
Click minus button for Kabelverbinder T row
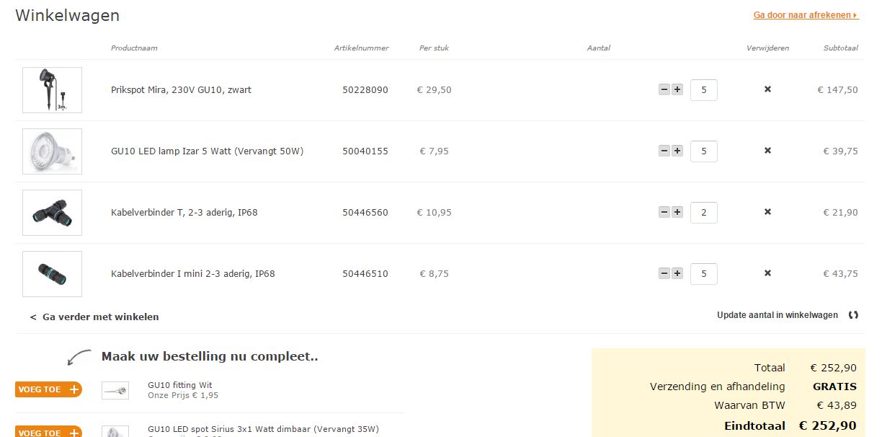coord(664,212)
